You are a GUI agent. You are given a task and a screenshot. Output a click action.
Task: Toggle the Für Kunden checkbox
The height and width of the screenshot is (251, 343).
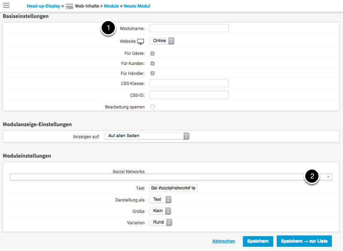(152, 64)
